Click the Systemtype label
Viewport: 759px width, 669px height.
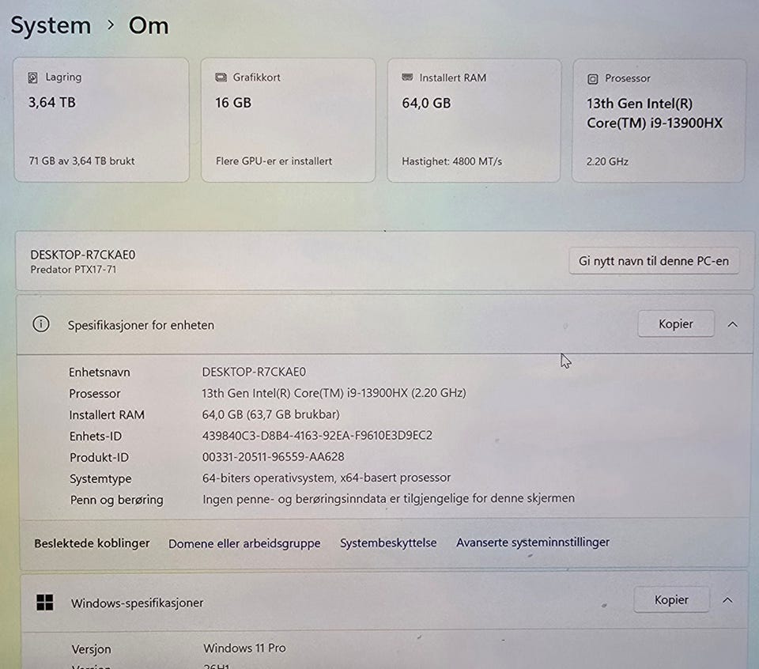point(100,478)
